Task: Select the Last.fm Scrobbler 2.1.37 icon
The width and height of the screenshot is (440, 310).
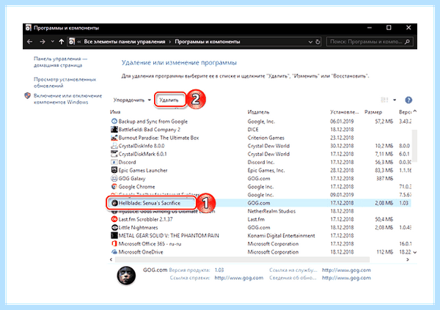Action: pyautogui.click(x=114, y=219)
